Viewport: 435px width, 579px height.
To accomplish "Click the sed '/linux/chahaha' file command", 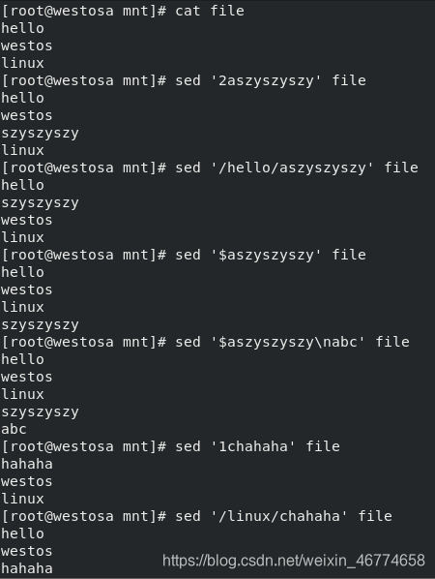I will click(283, 516).
